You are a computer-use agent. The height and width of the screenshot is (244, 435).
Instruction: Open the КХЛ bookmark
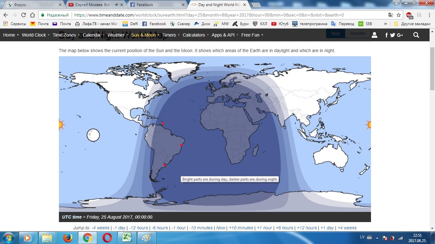(x=260, y=24)
